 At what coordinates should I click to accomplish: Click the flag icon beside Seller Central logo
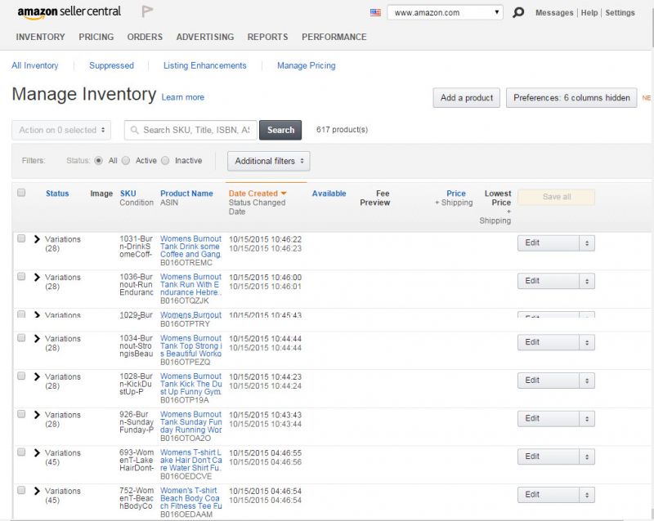(147, 11)
